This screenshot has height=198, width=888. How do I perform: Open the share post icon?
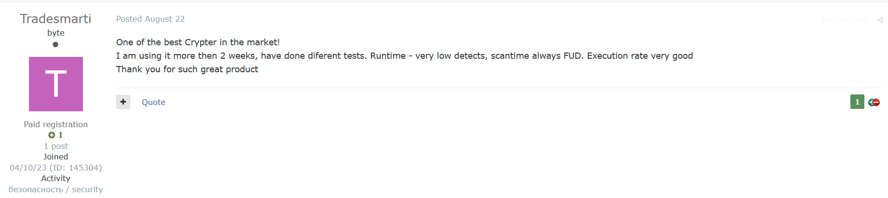click(880, 20)
